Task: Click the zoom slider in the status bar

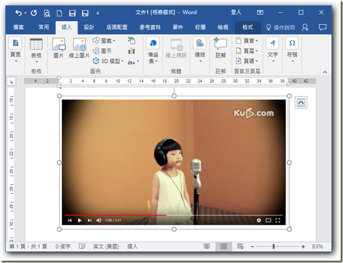Action: tap(274, 247)
